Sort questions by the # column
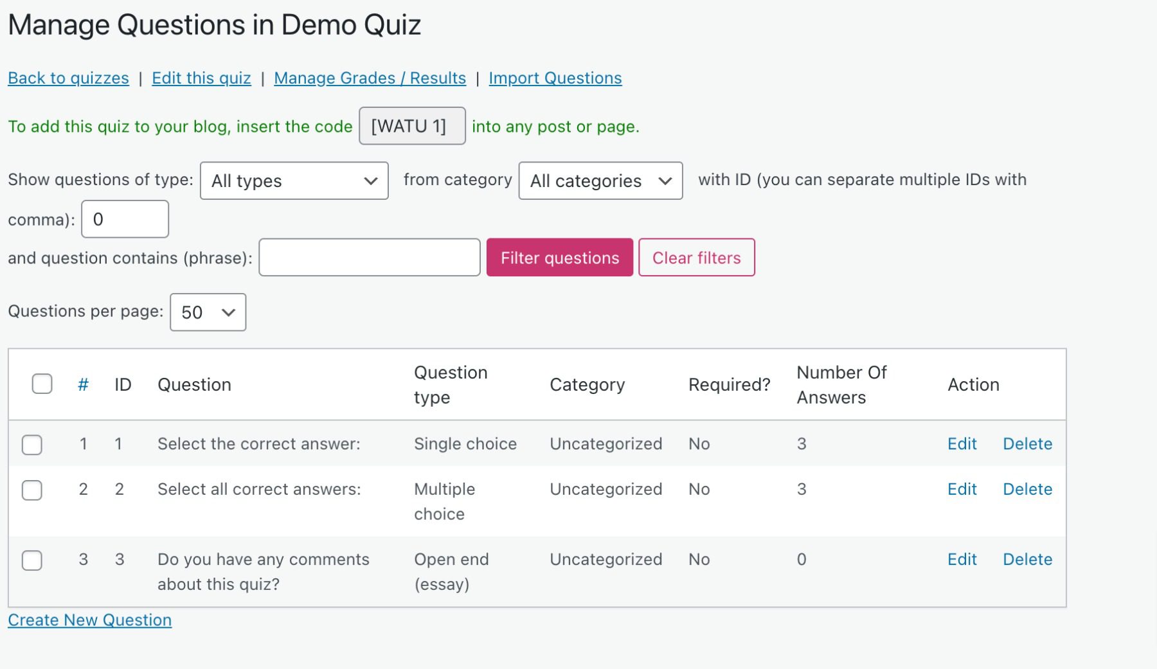The height and width of the screenshot is (669, 1157). (83, 384)
